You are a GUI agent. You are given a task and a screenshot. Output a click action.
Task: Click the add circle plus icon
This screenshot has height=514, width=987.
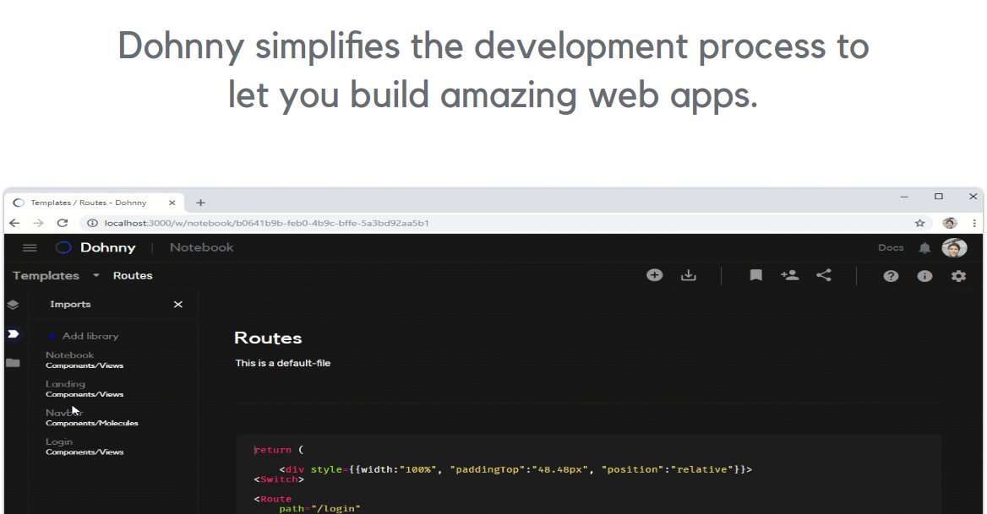tap(655, 275)
